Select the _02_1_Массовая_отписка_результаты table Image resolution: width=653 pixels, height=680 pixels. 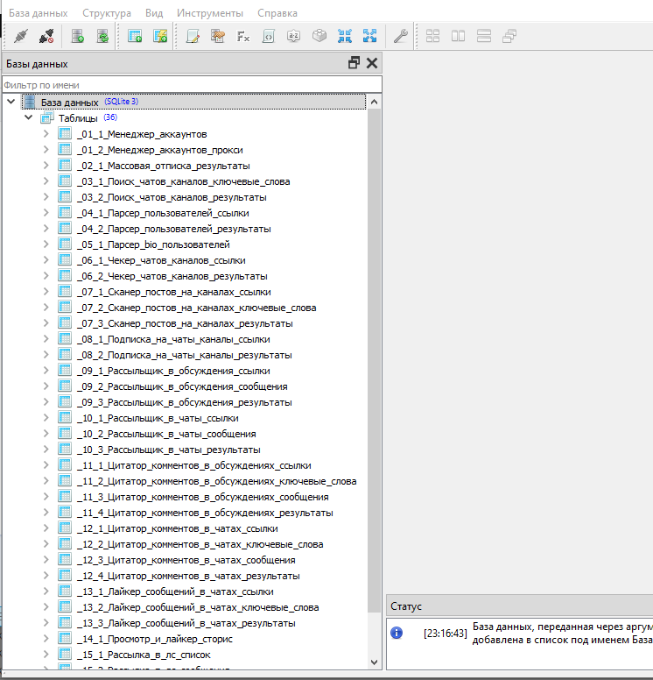tap(163, 166)
